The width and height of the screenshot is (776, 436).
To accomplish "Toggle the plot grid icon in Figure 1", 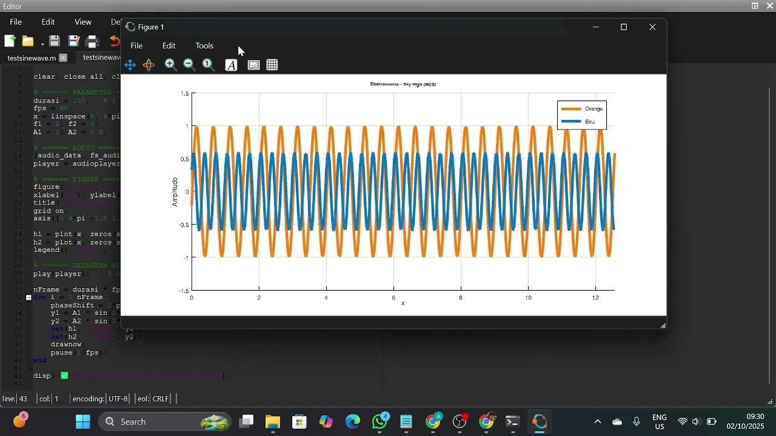I will [x=273, y=65].
